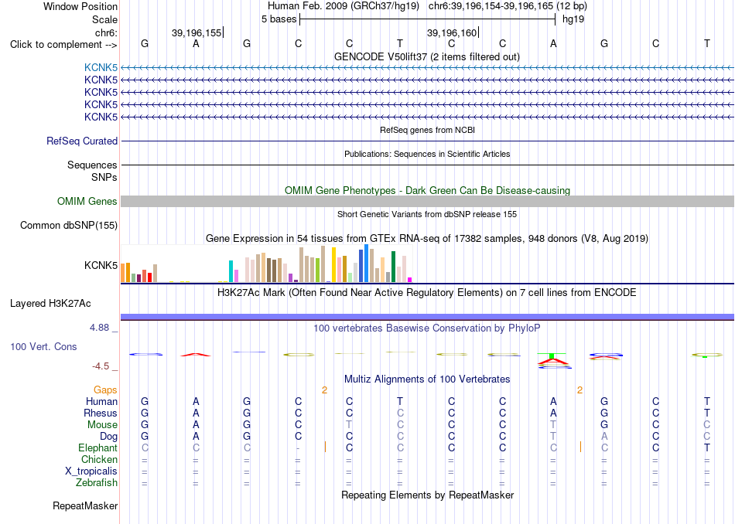Click the dash gap in the Elephant row
735x524 pixels.
coord(298,448)
